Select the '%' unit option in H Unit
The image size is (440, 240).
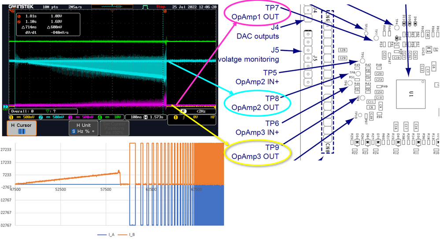tap(87, 131)
